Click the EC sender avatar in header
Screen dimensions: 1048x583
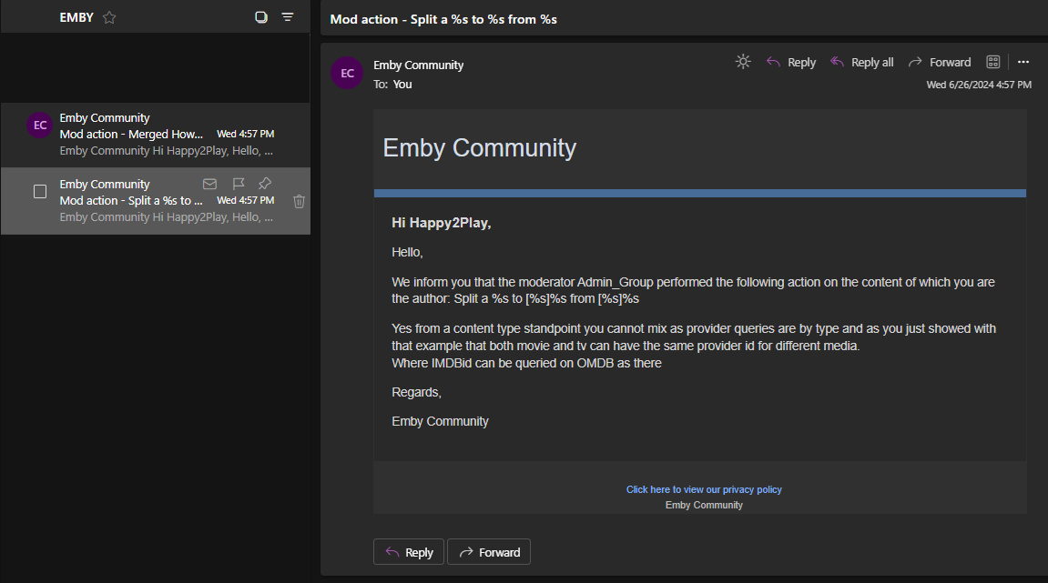click(347, 74)
